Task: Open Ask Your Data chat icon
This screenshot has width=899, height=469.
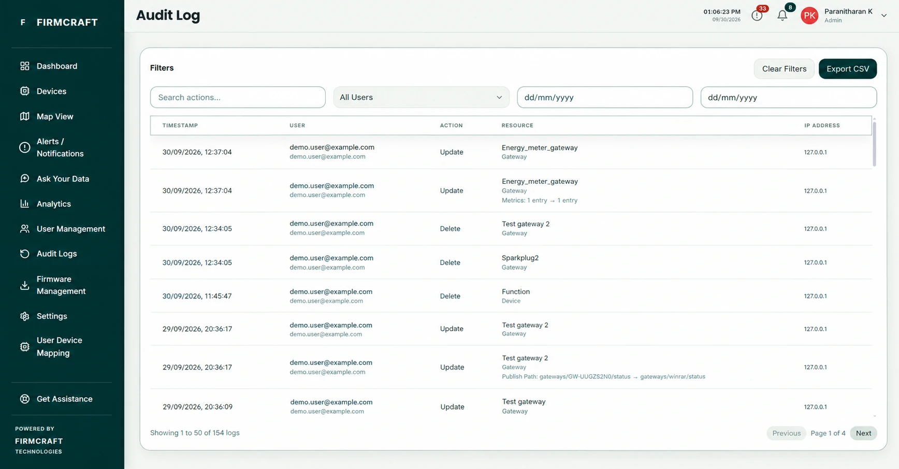Action: [24, 179]
